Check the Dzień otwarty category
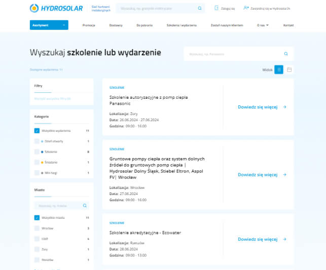 [x=37, y=141]
